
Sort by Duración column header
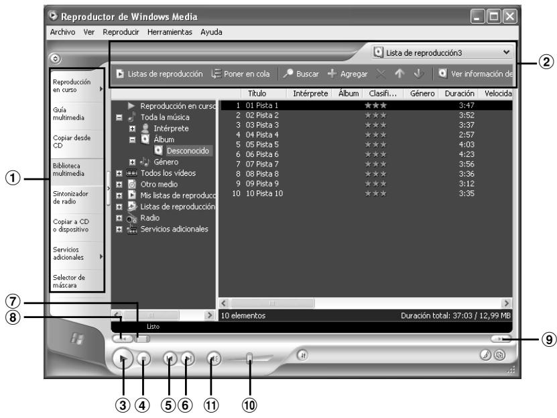coord(459,93)
